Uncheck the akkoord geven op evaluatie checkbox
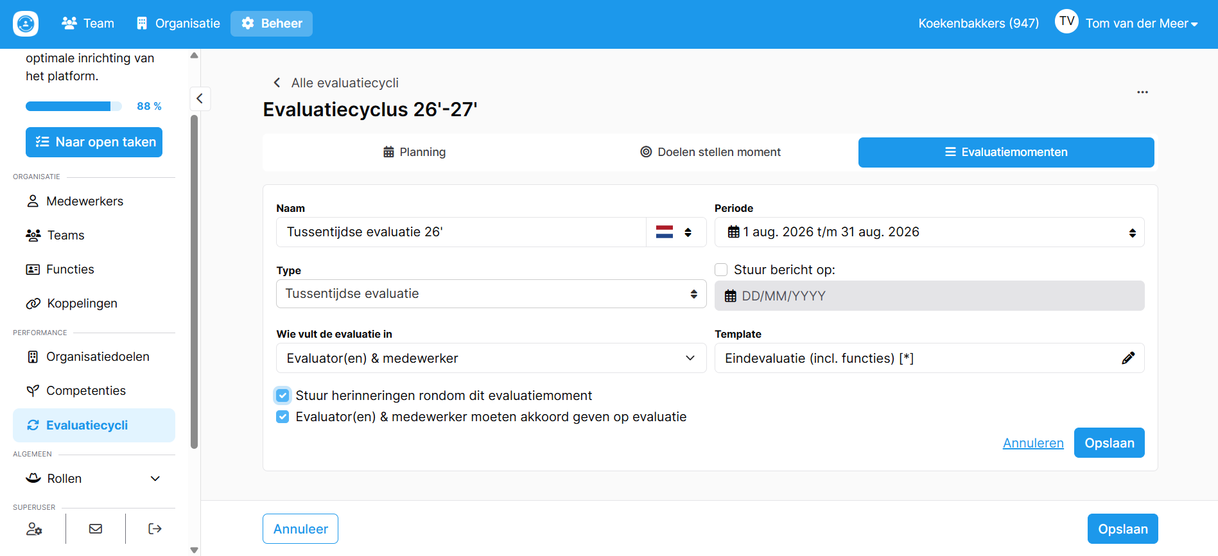 (x=283, y=417)
